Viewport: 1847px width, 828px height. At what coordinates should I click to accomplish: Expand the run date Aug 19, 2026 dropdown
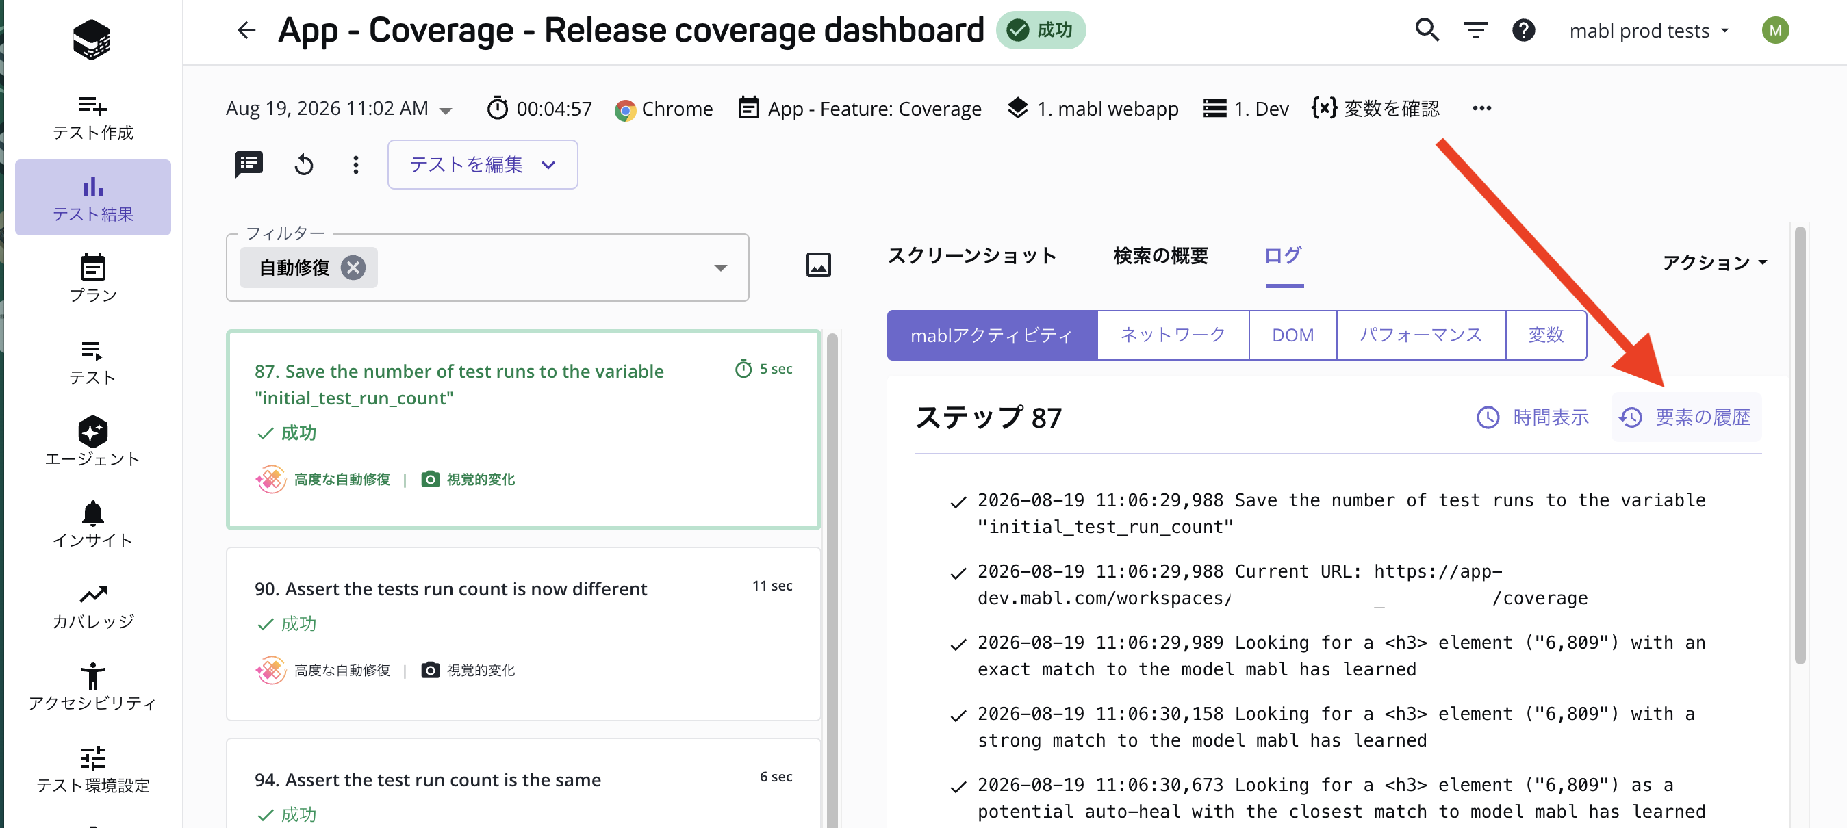pyautogui.click(x=445, y=109)
